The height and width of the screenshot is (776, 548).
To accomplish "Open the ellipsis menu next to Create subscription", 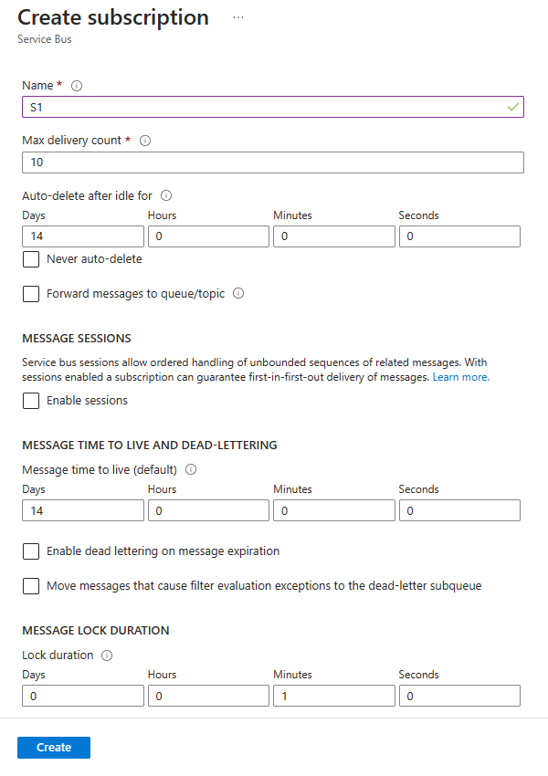I will click(x=238, y=16).
